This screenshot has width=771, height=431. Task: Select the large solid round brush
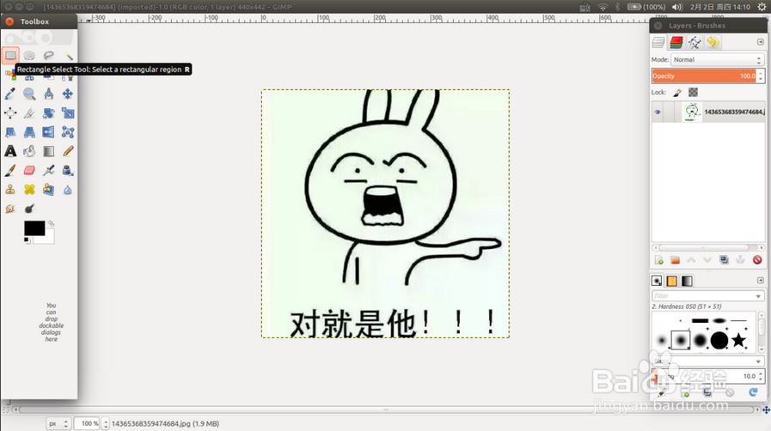[719, 340]
